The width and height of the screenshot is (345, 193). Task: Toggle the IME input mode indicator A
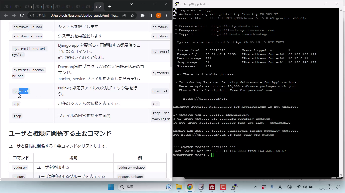point(280,187)
